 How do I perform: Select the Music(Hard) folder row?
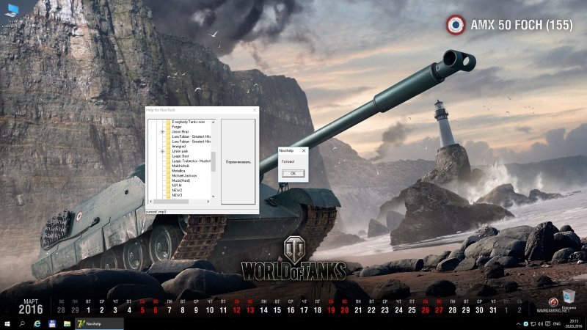coord(181,180)
